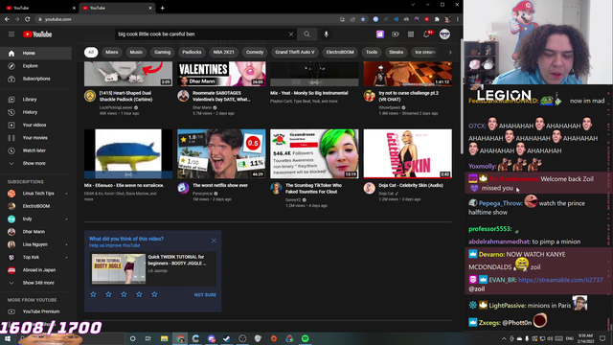This screenshot has width=613, height=345.
Task: Open Steam from taskbar
Action: point(227,338)
